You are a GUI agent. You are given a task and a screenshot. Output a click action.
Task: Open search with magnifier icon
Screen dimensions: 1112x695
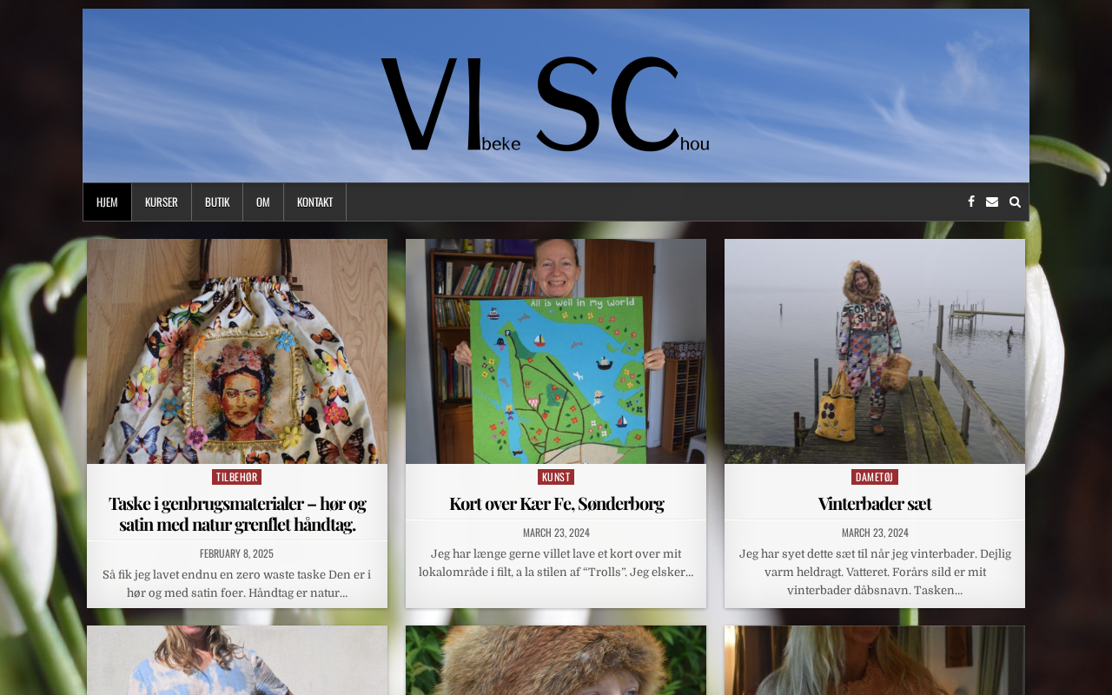coord(1015,202)
